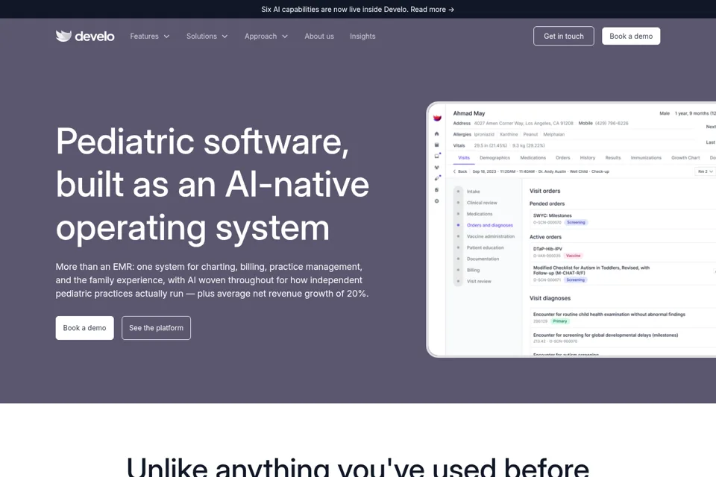Select the home icon in app sidebar
Screen dimensions: 716x477
coord(436,133)
